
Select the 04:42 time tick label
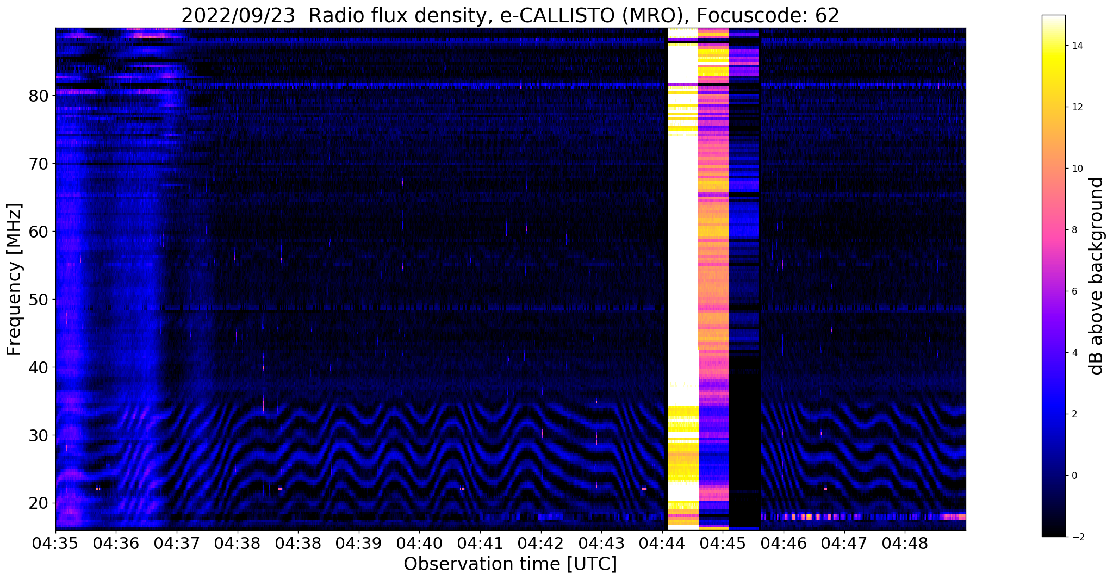[x=540, y=543]
